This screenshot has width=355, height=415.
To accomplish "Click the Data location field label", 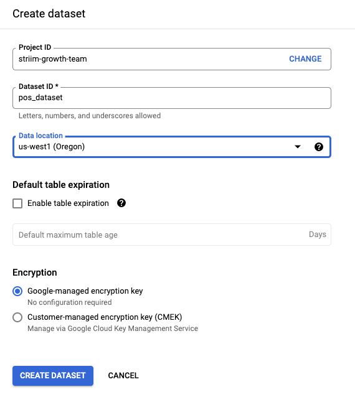I will [x=40, y=136].
